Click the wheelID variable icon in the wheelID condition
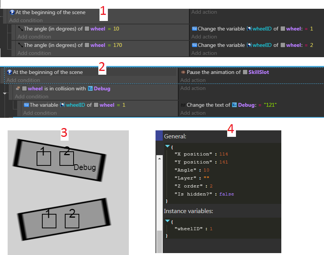Screen dimensions: 324x255 pyautogui.click(x=63, y=105)
